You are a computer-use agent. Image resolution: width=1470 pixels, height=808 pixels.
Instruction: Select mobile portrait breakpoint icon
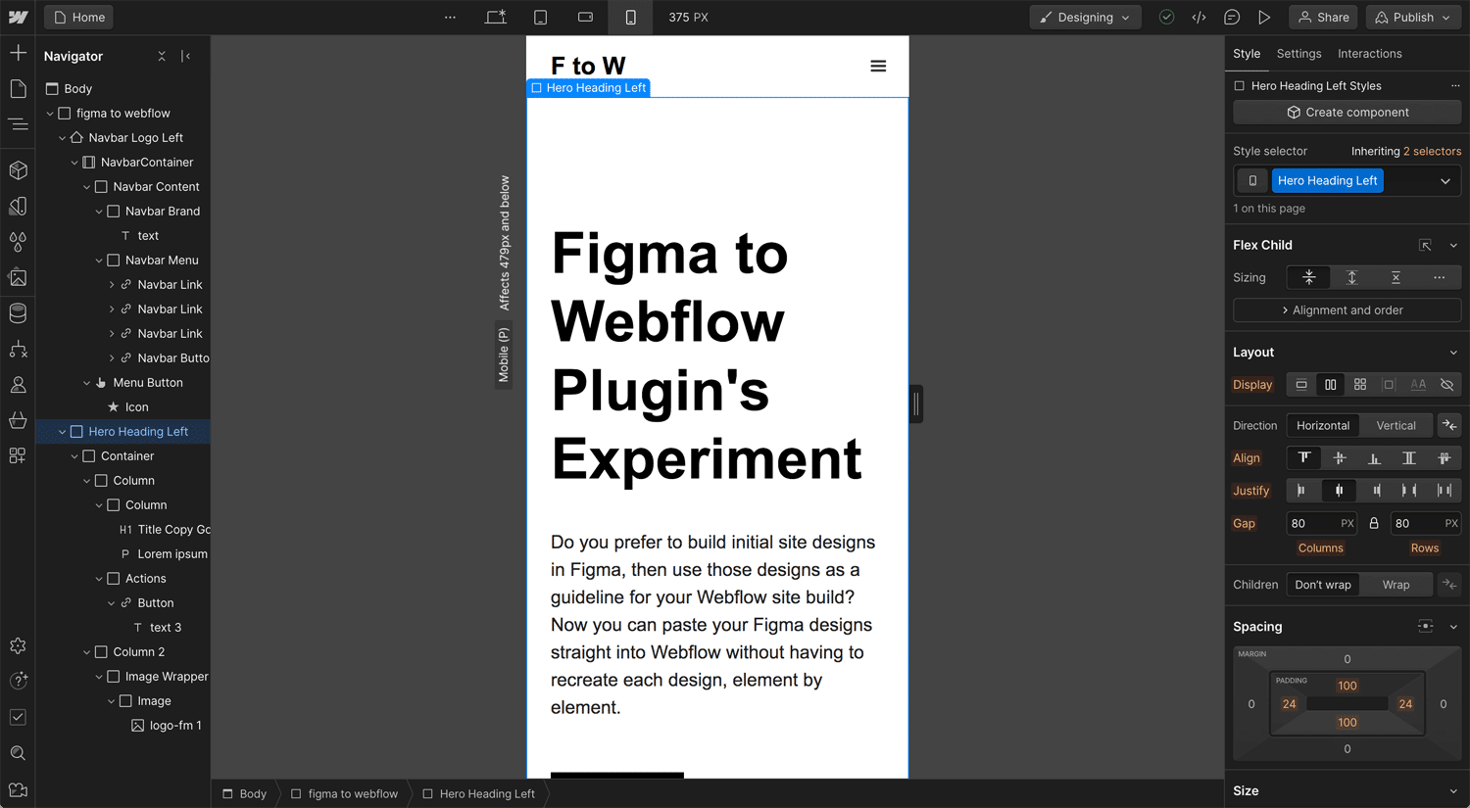[x=630, y=17]
